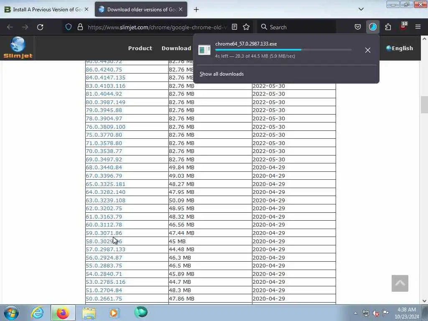The height and width of the screenshot is (321, 428).
Task: Open the Product menu
Action: (140, 48)
